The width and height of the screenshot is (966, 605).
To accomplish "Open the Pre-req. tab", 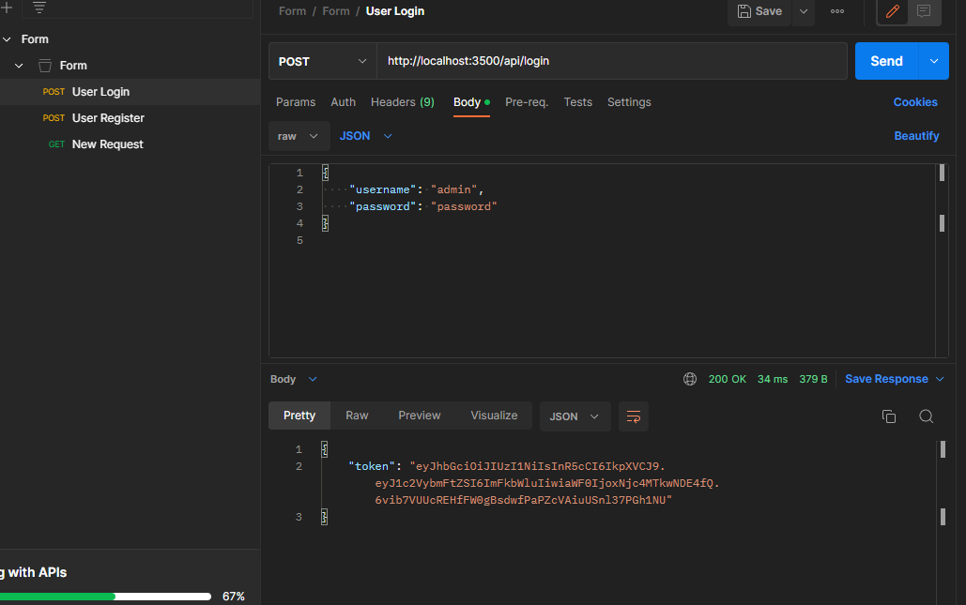I will [x=527, y=102].
